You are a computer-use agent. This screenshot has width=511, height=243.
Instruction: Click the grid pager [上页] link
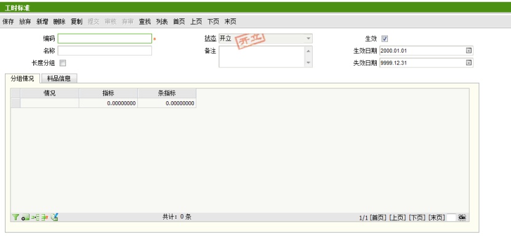[398, 218]
